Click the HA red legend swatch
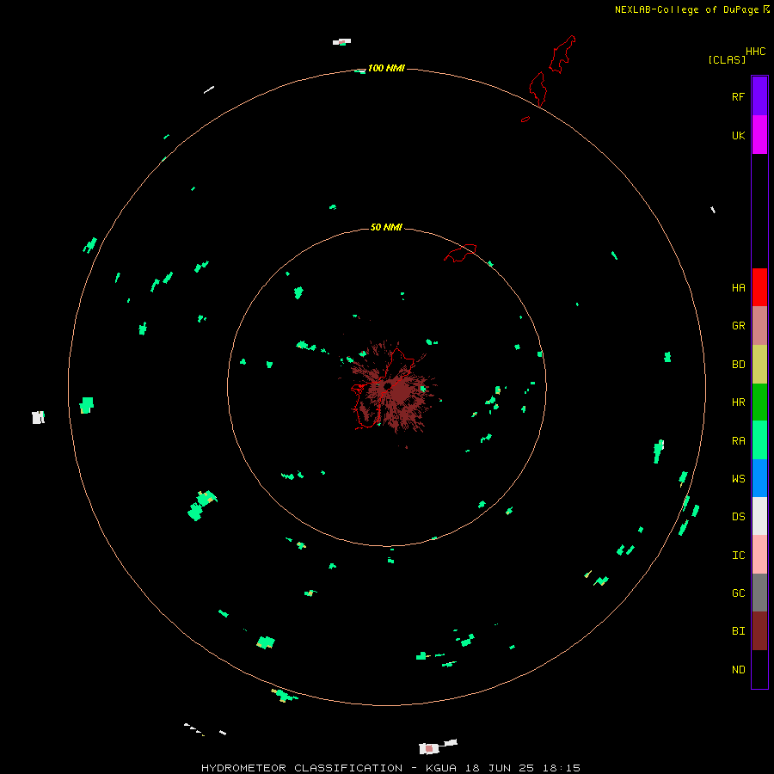Image resolution: width=774 pixels, height=774 pixels. [759, 287]
